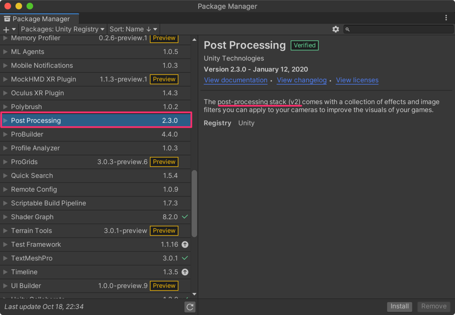Expand the Post Processing versions arrow

(x=5, y=121)
